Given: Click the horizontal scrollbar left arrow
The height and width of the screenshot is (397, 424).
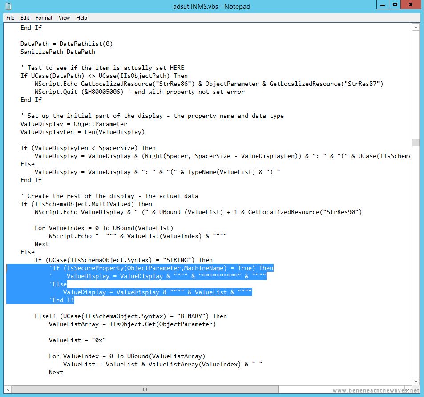Looking at the screenshot, I should (8, 389).
